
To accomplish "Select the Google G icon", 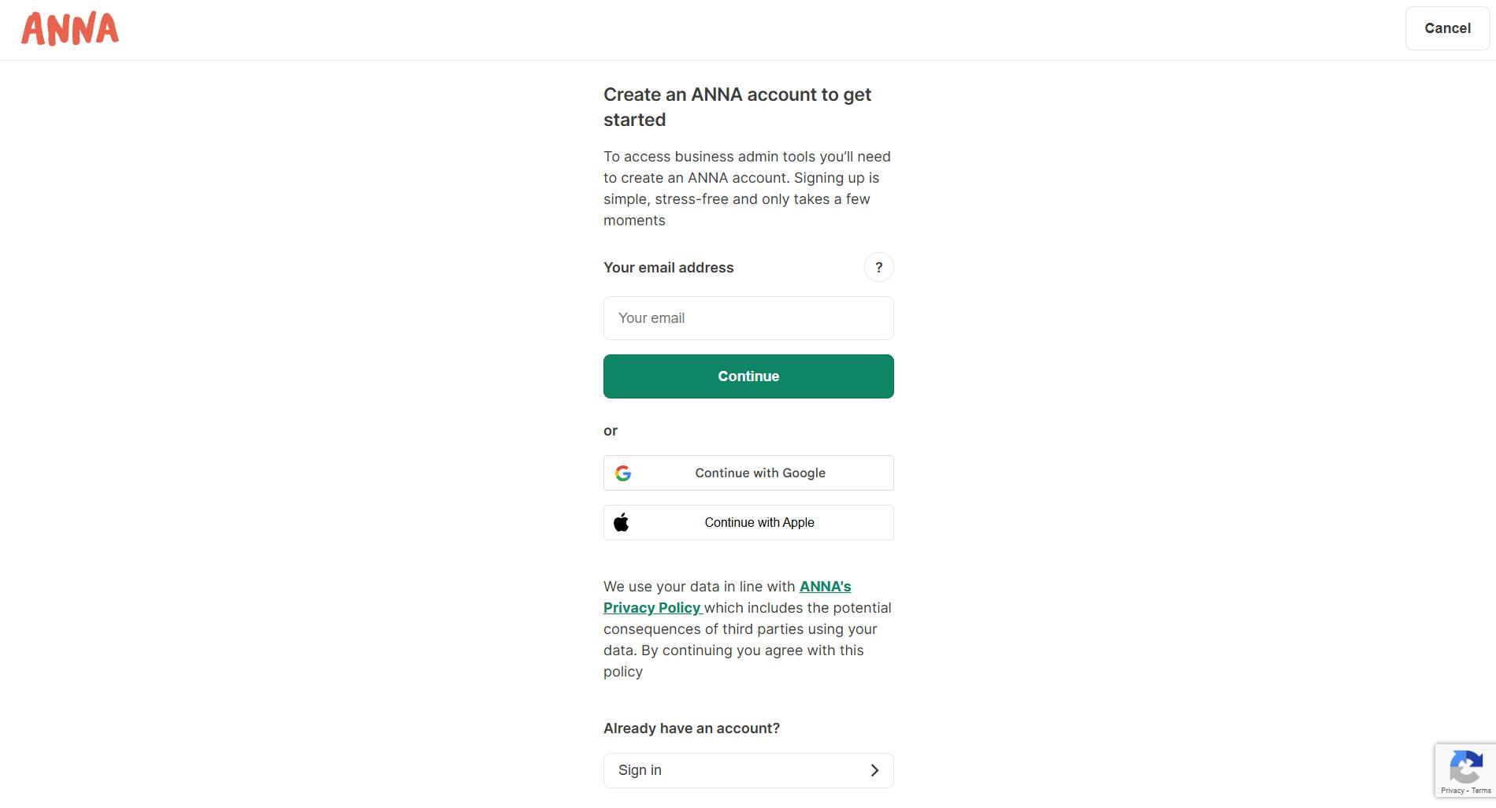I will click(623, 473).
